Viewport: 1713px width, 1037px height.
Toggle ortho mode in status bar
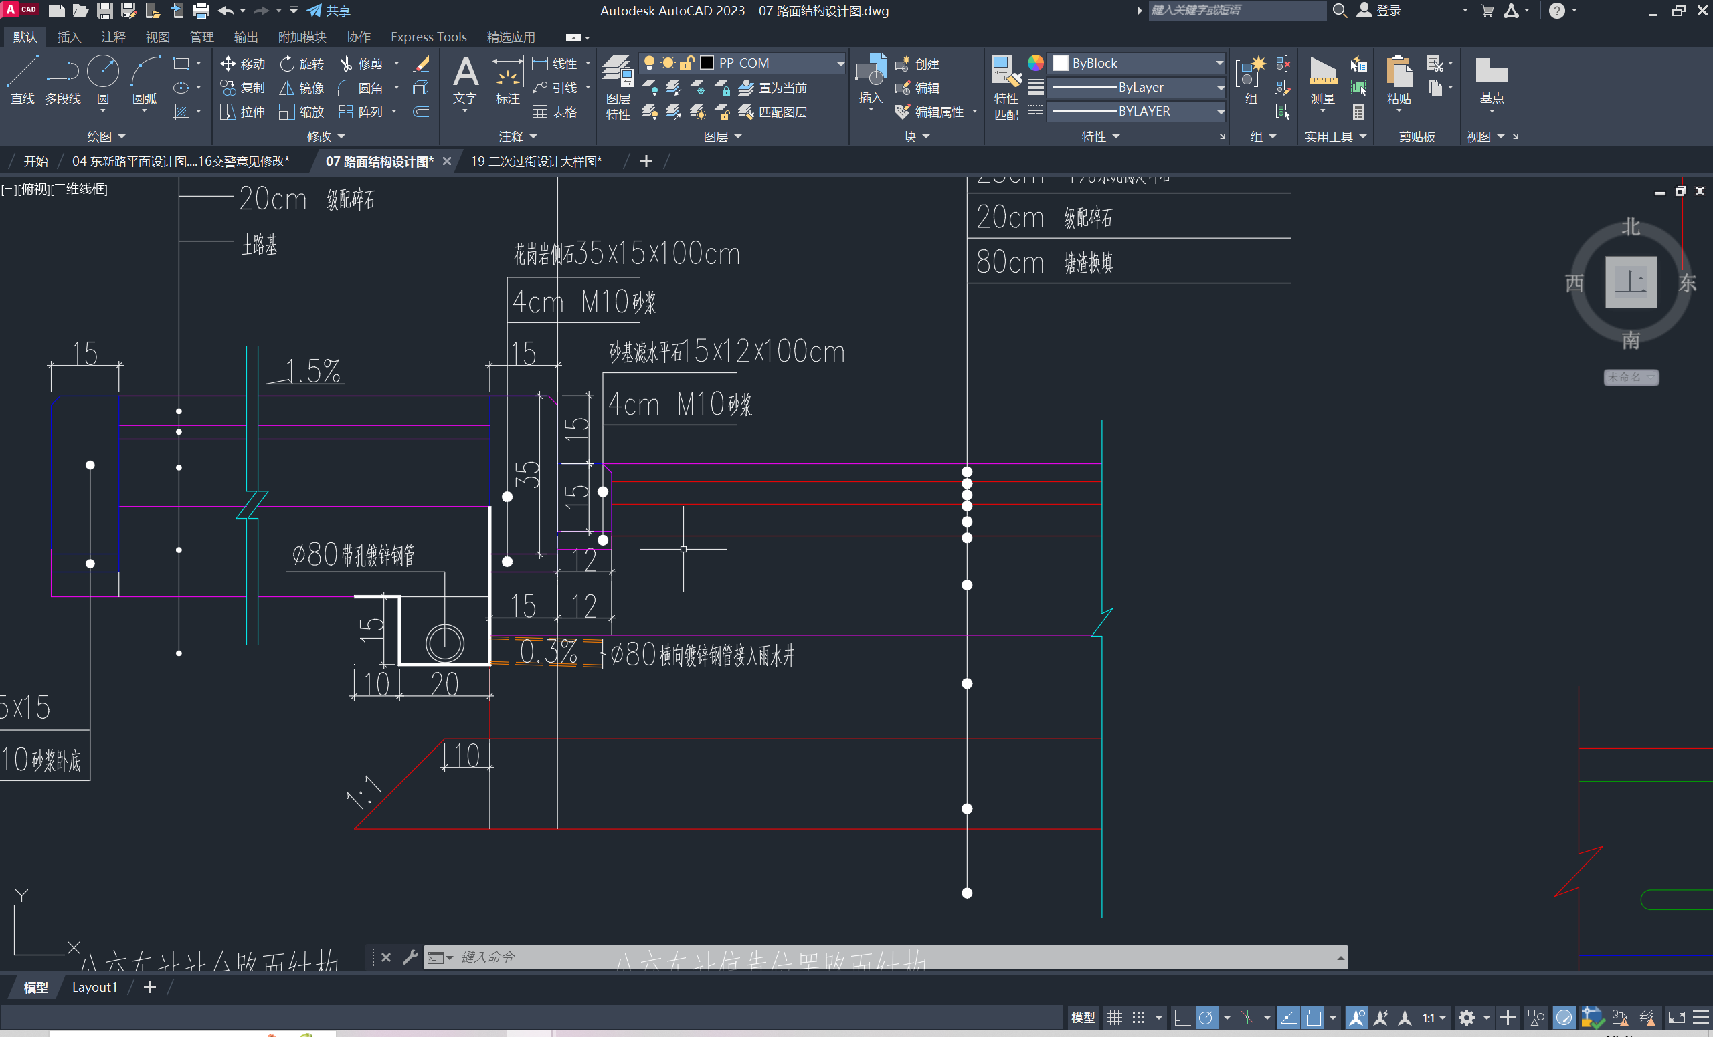coord(1182,1018)
